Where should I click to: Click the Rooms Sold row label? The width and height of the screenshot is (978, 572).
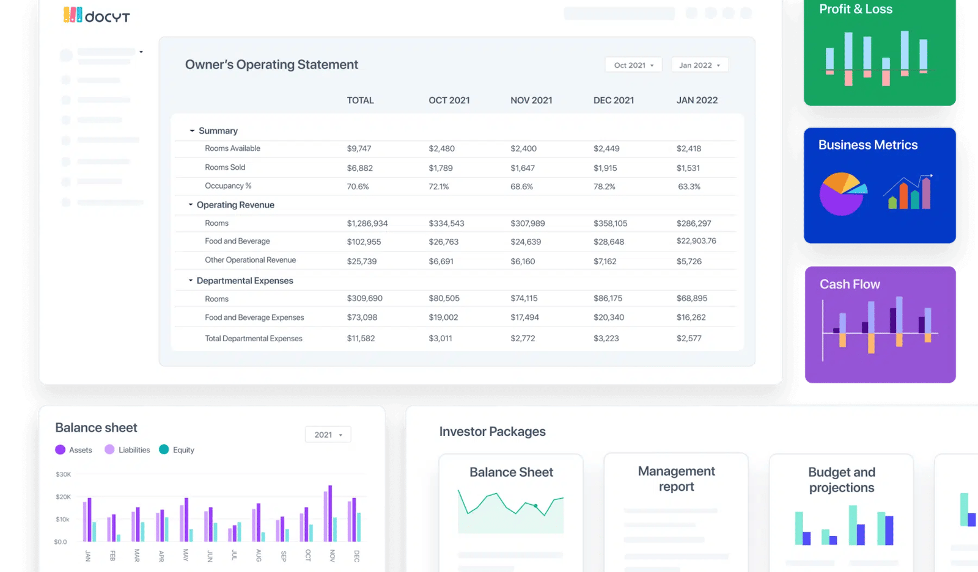tap(225, 167)
